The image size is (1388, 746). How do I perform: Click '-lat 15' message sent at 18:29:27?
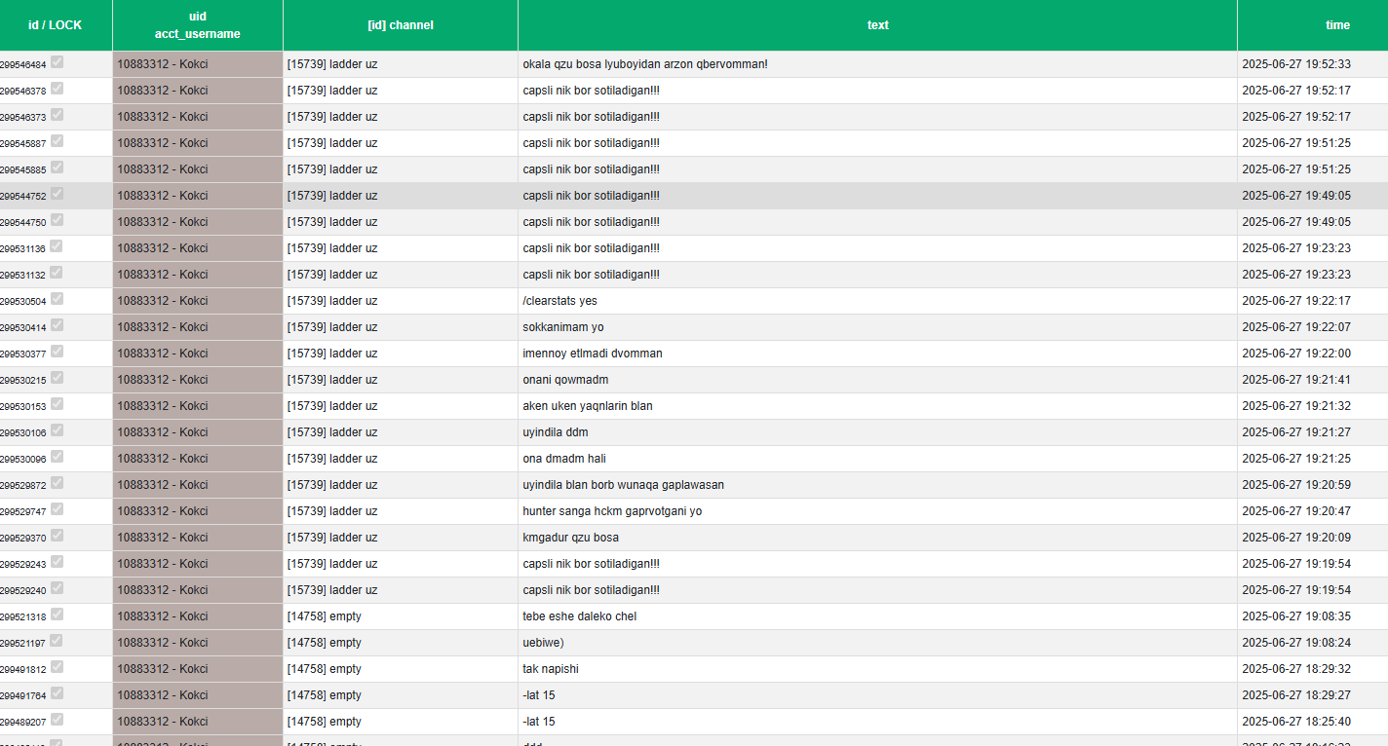coord(539,695)
